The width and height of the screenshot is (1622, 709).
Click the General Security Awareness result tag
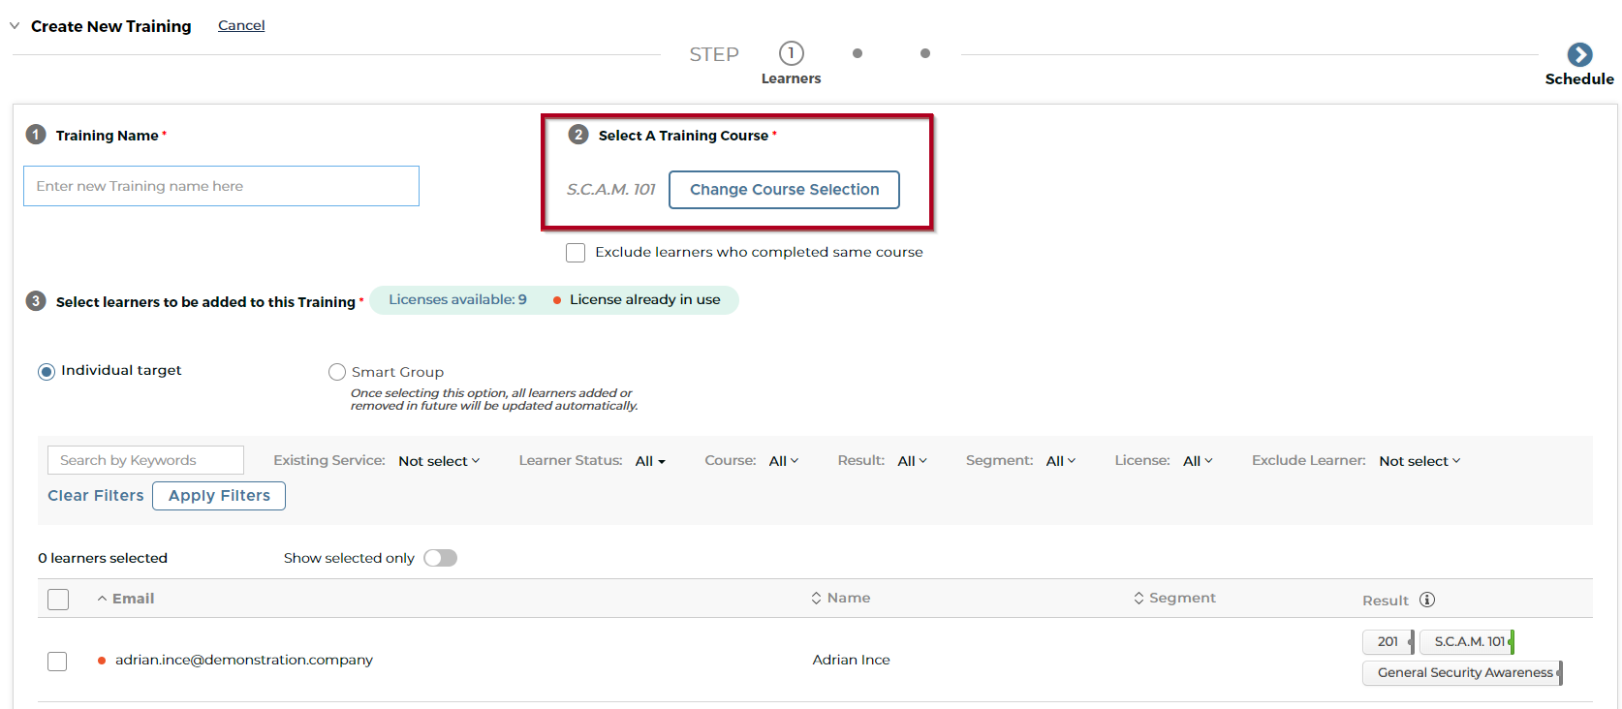point(1463,672)
